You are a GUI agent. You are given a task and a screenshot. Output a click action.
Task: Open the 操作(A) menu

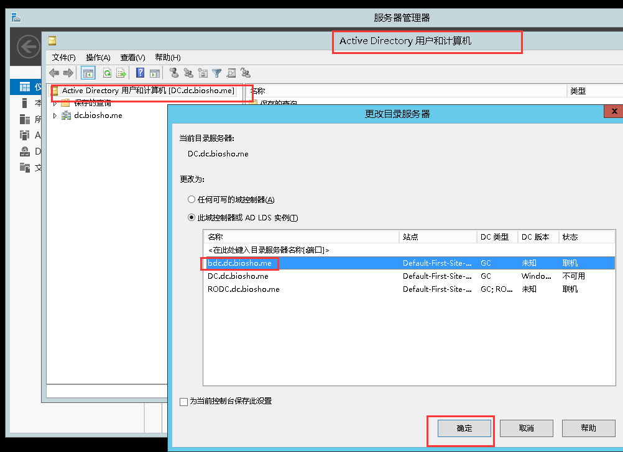point(98,58)
